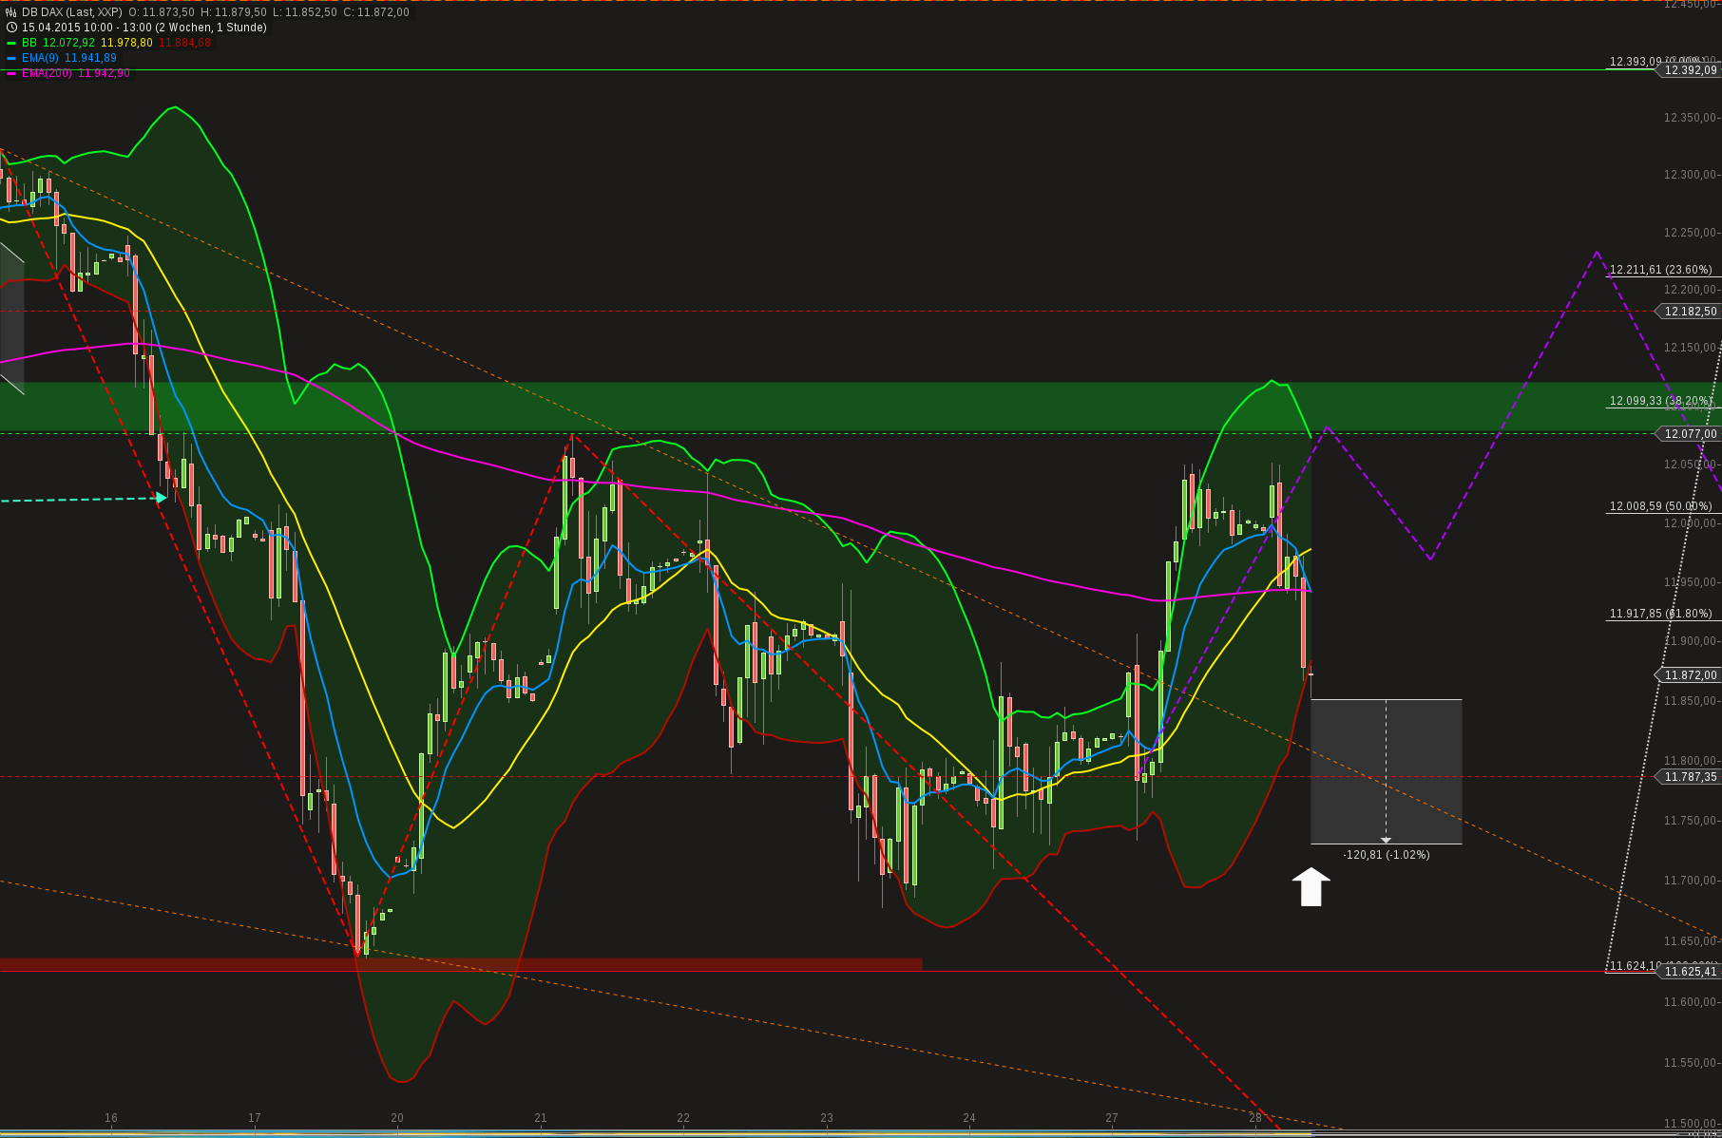The image size is (1722, 1138).
Task: Select the green BB indicator line marker
Action: pyautogui.click(x=10, y=44)
